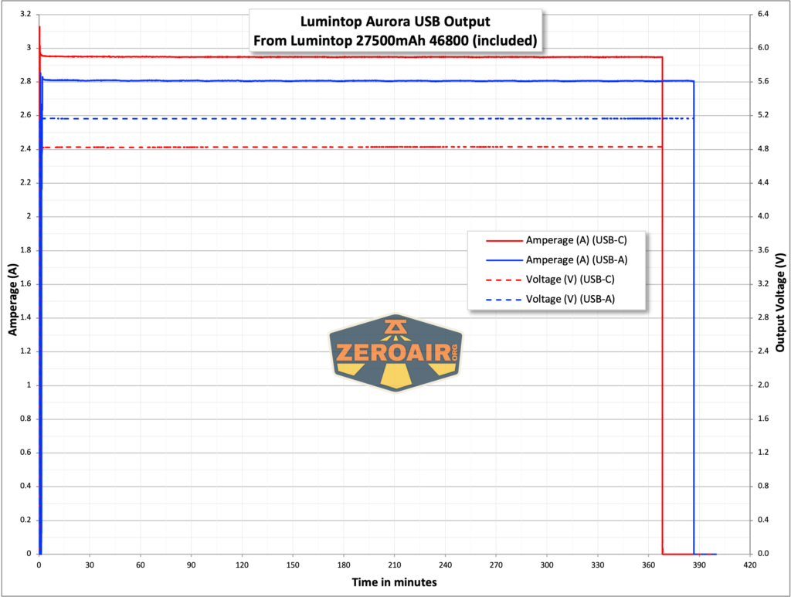The width and height of the screenshot is (791, 597).
Task: Click the "Output Voltage (V)" right axis label
Action: [781, 298]
